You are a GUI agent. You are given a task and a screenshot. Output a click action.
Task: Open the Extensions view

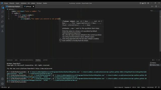(x=2, y=26)
